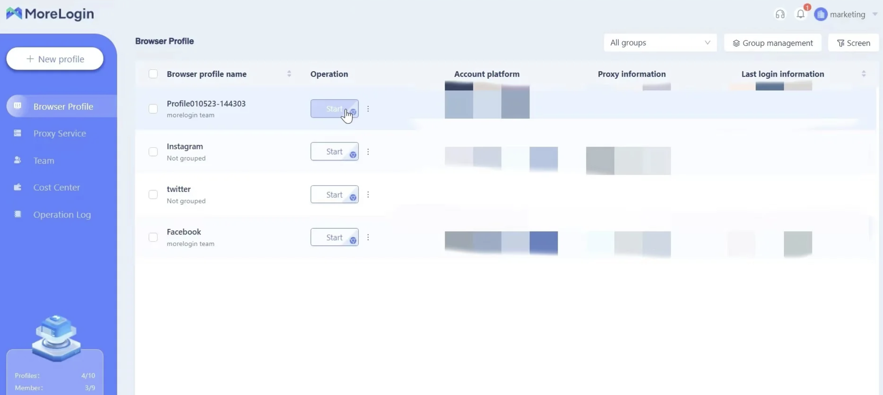Click the marketing user avatar icon
Screen dimensions: 883x395
(821, 14)
